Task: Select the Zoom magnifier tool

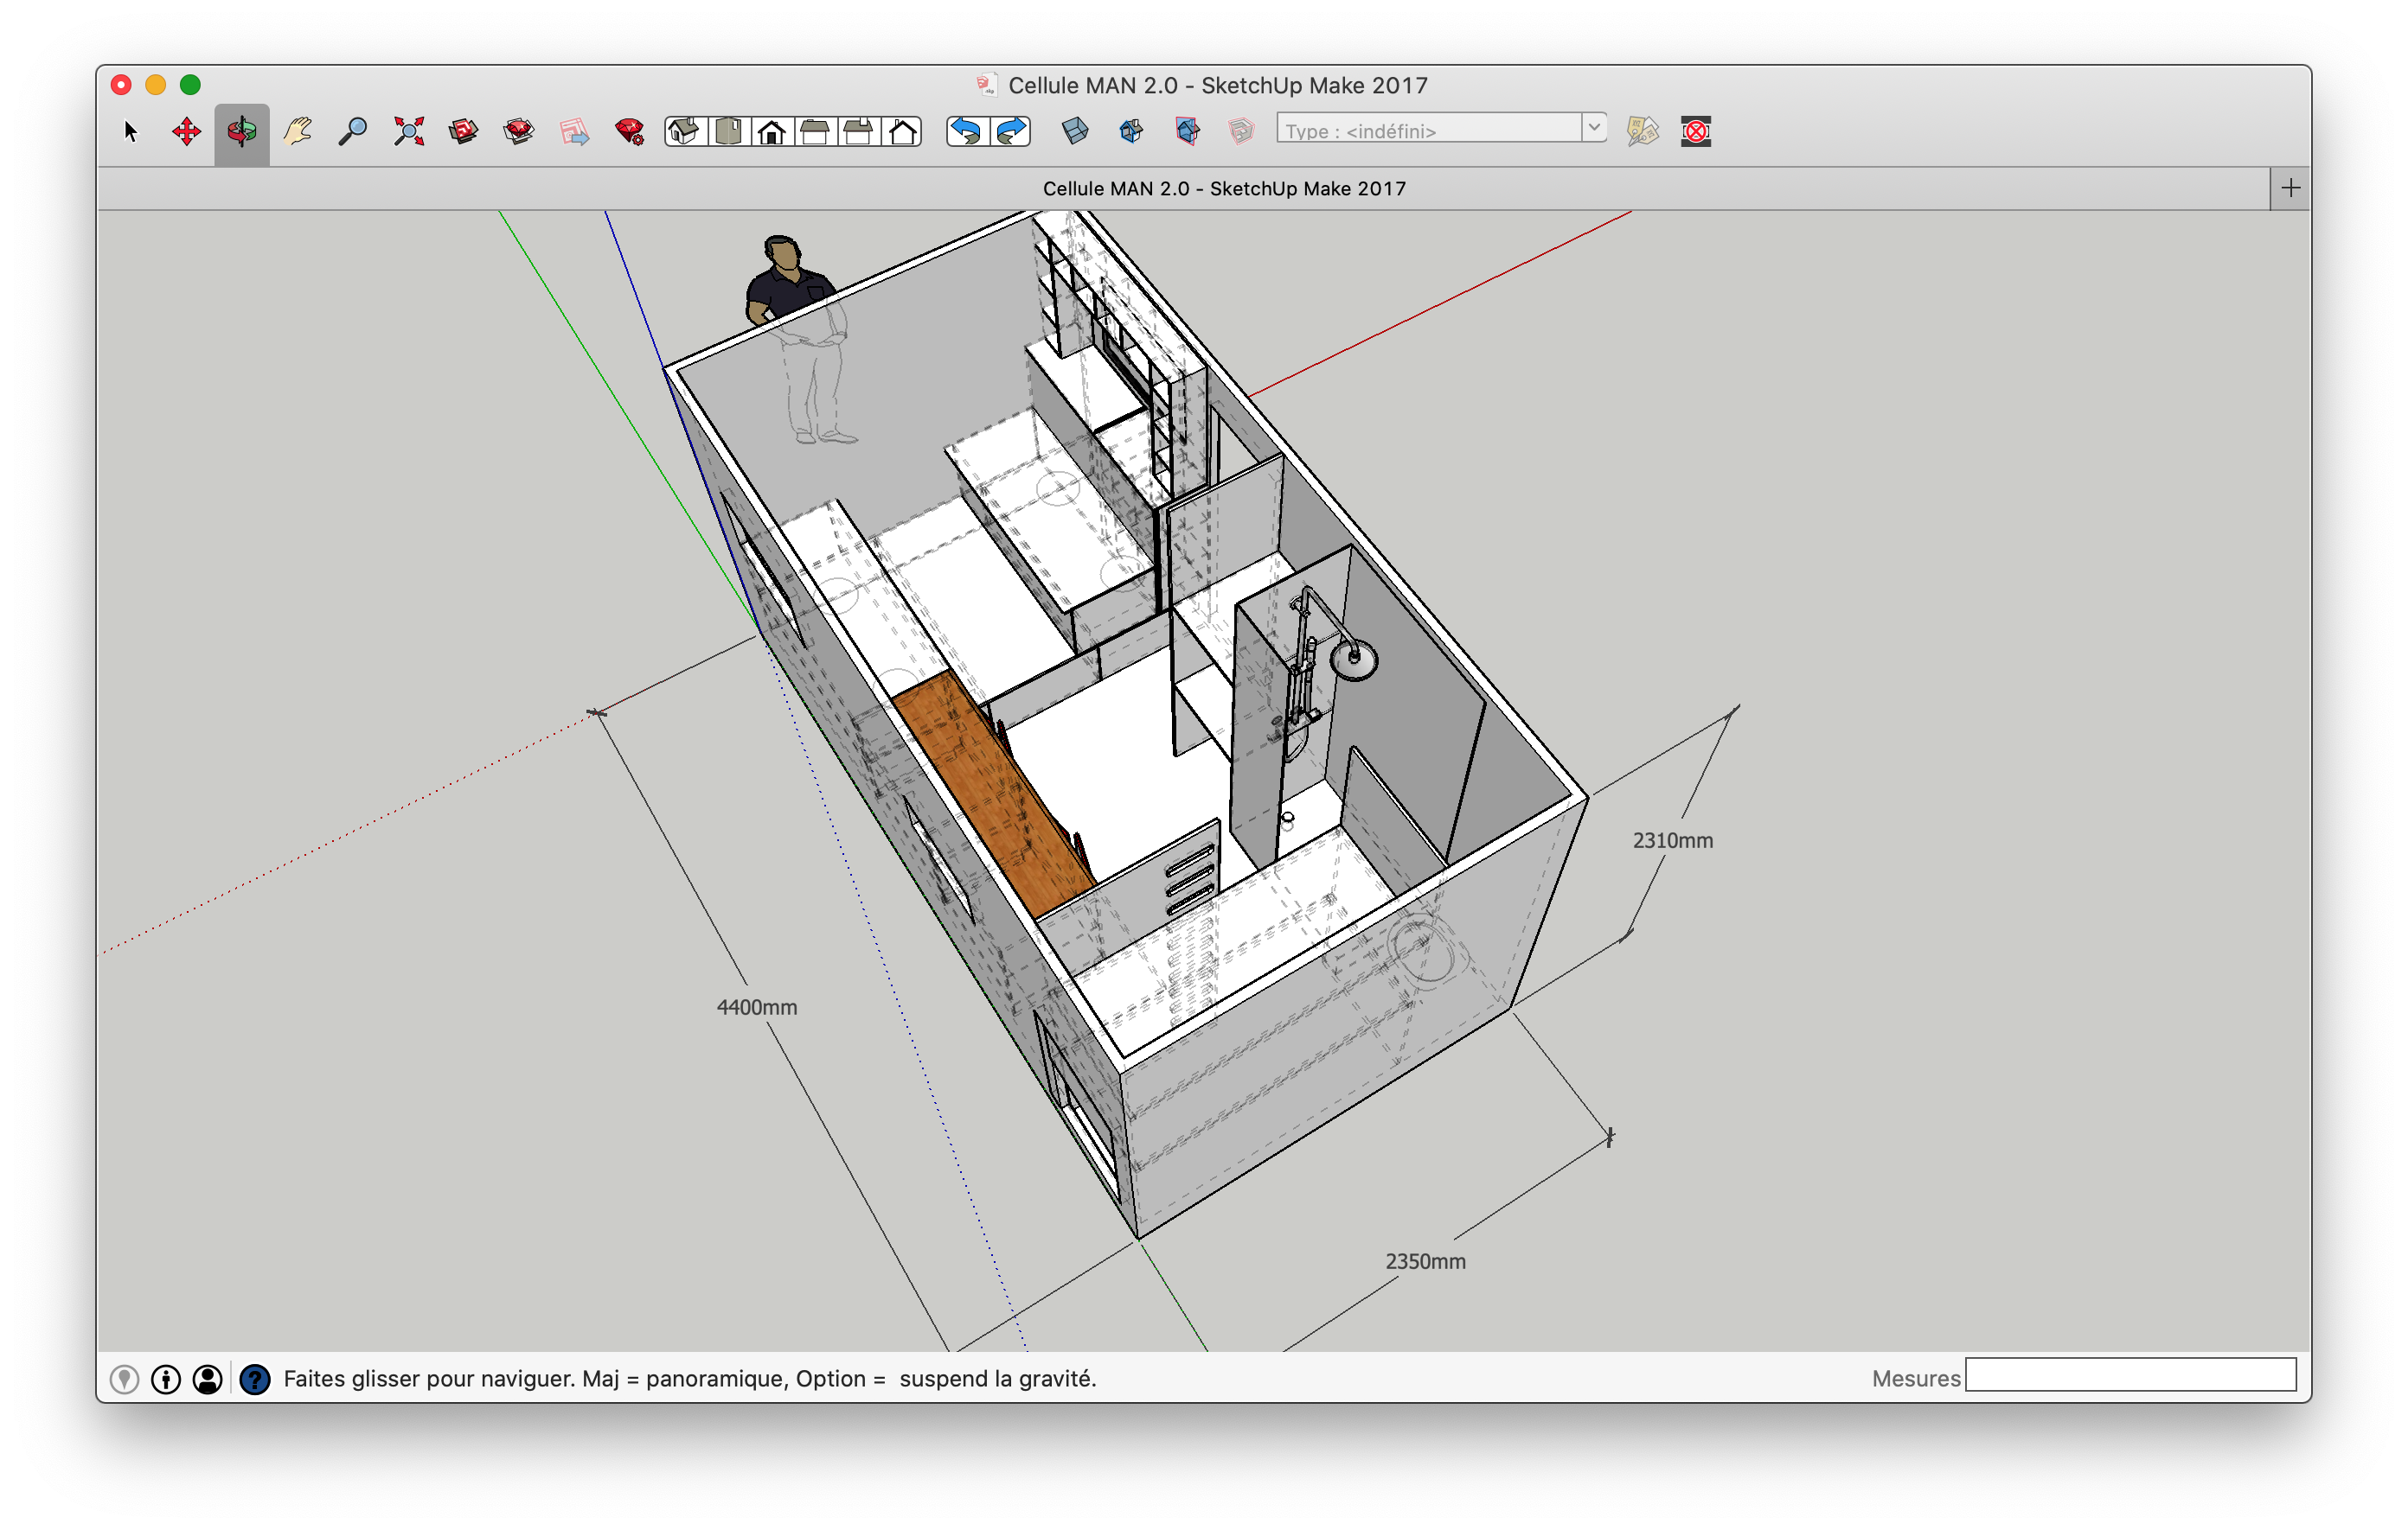Action: click(x=352, y=131)
